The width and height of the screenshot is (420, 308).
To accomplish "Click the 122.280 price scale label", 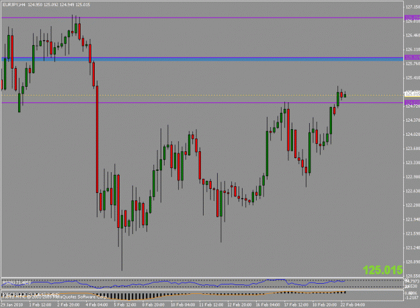I will (x=413, y=205).
